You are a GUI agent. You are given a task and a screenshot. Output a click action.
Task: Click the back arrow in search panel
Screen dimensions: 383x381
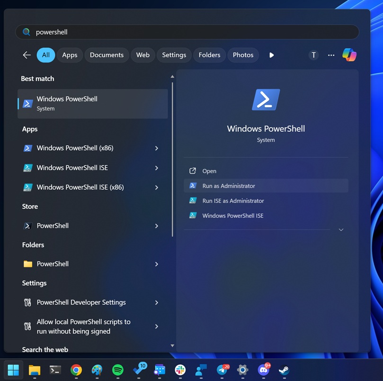[x=27, y=55]
